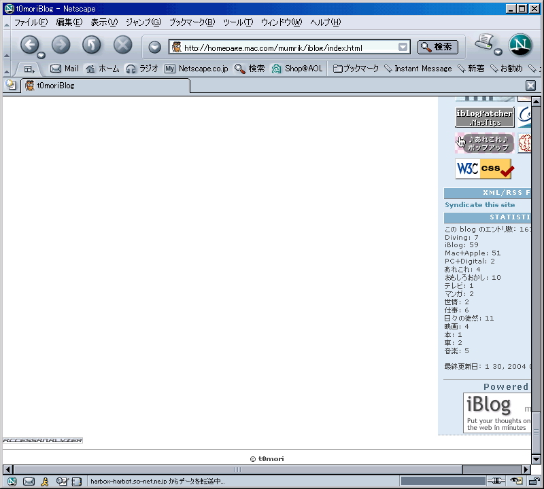Image resolution: width=544 pixels, height=489 pixels.
Task: Open Mail from the personal toolbar
Action: [x=65, y=69]
